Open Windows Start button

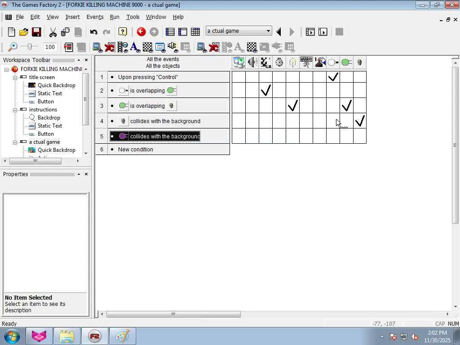pos(12,336)
